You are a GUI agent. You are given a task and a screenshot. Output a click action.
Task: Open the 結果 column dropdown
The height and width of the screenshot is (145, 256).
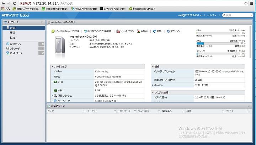point(223,111)
